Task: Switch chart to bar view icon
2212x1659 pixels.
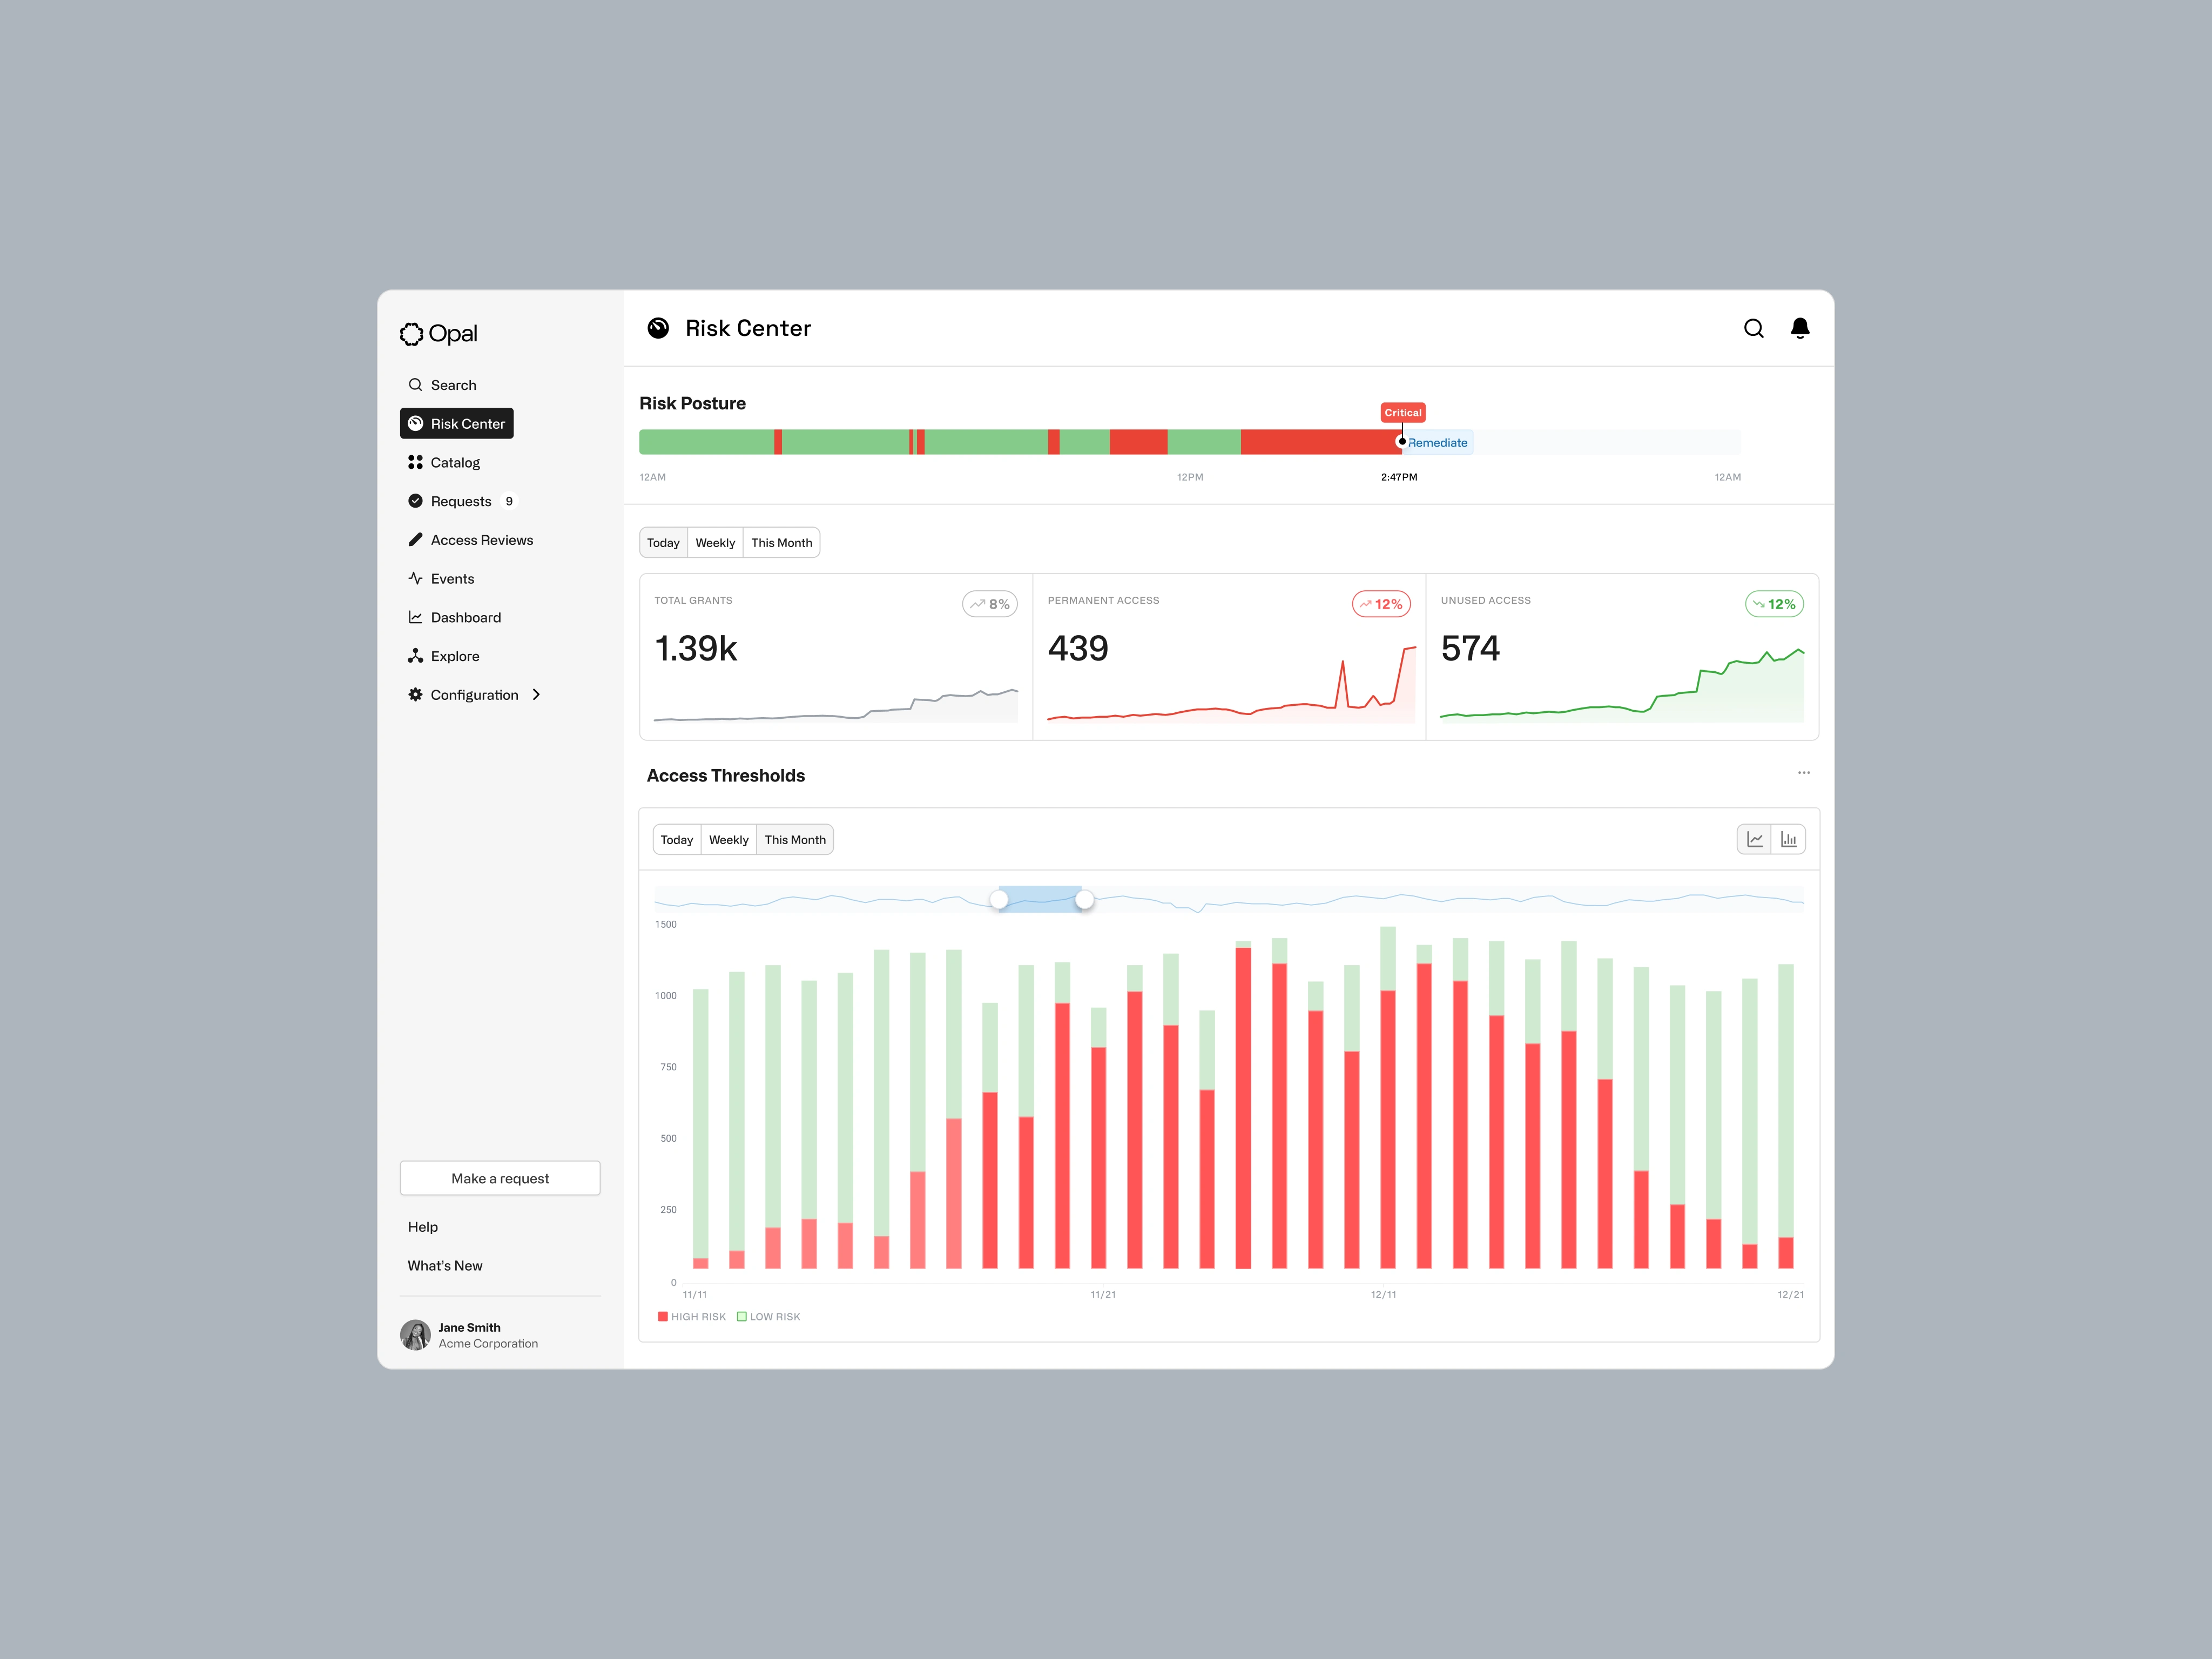Action: point(1788,840)
